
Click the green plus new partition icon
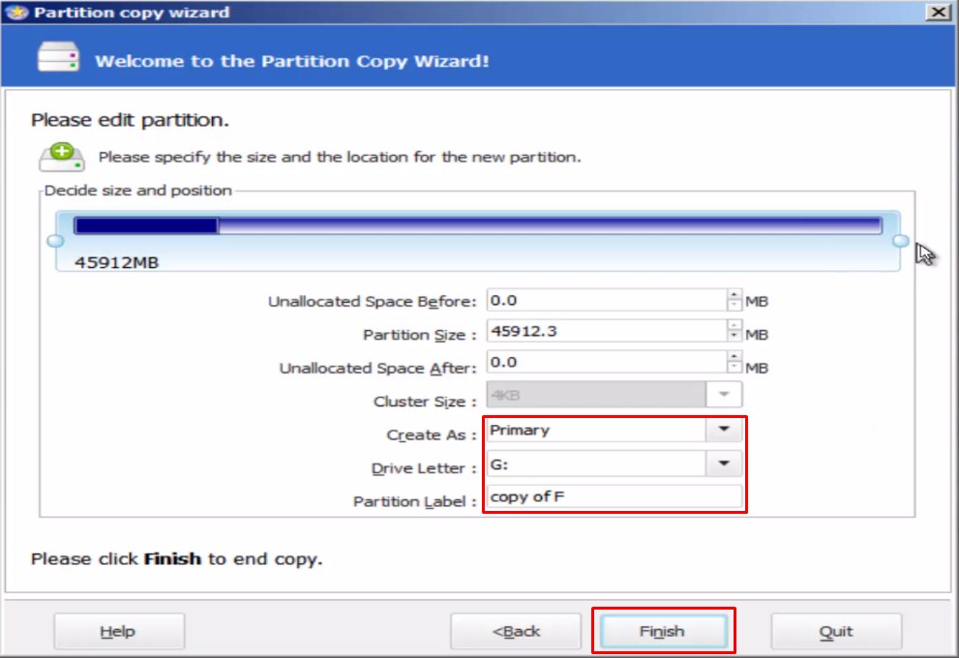tap(62, 157)
